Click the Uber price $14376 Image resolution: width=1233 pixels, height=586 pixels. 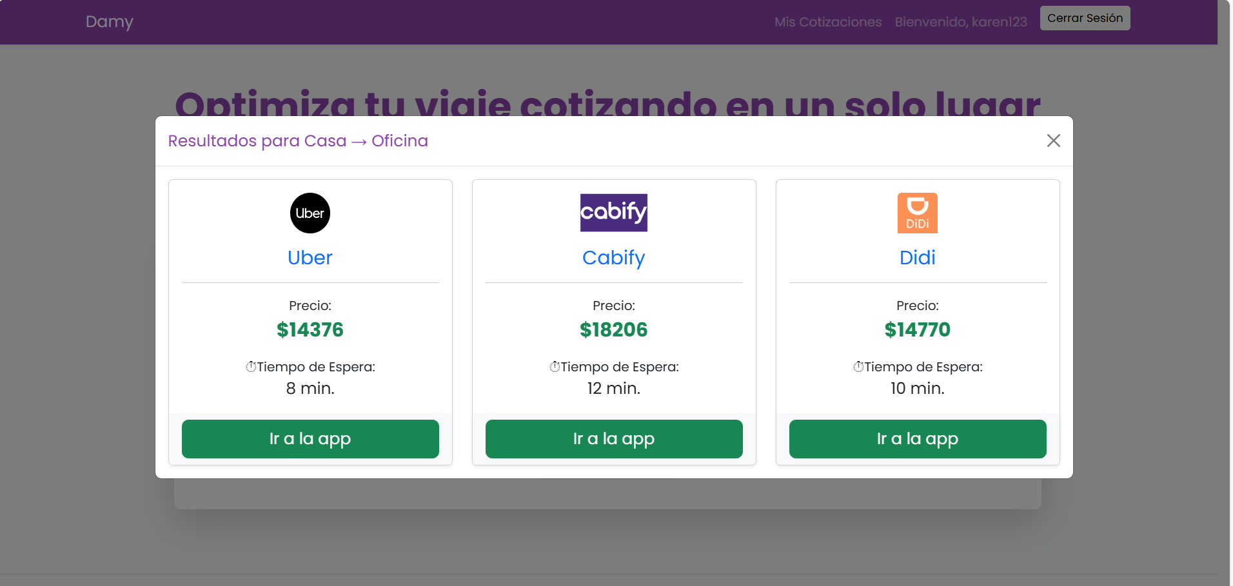tap(310, 330)
